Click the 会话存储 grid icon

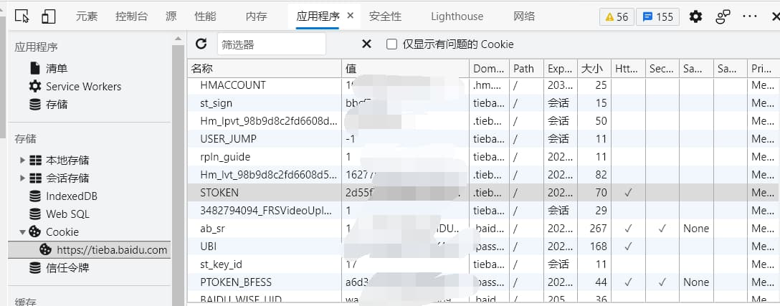35,178
